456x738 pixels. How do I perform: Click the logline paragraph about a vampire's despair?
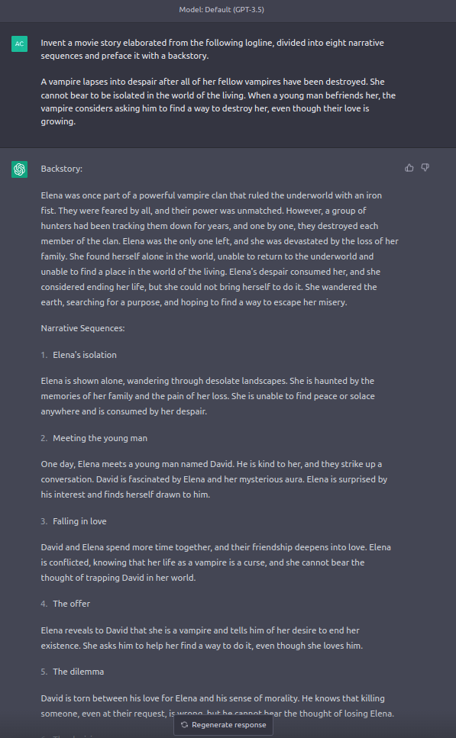click(x=218, y=102)
